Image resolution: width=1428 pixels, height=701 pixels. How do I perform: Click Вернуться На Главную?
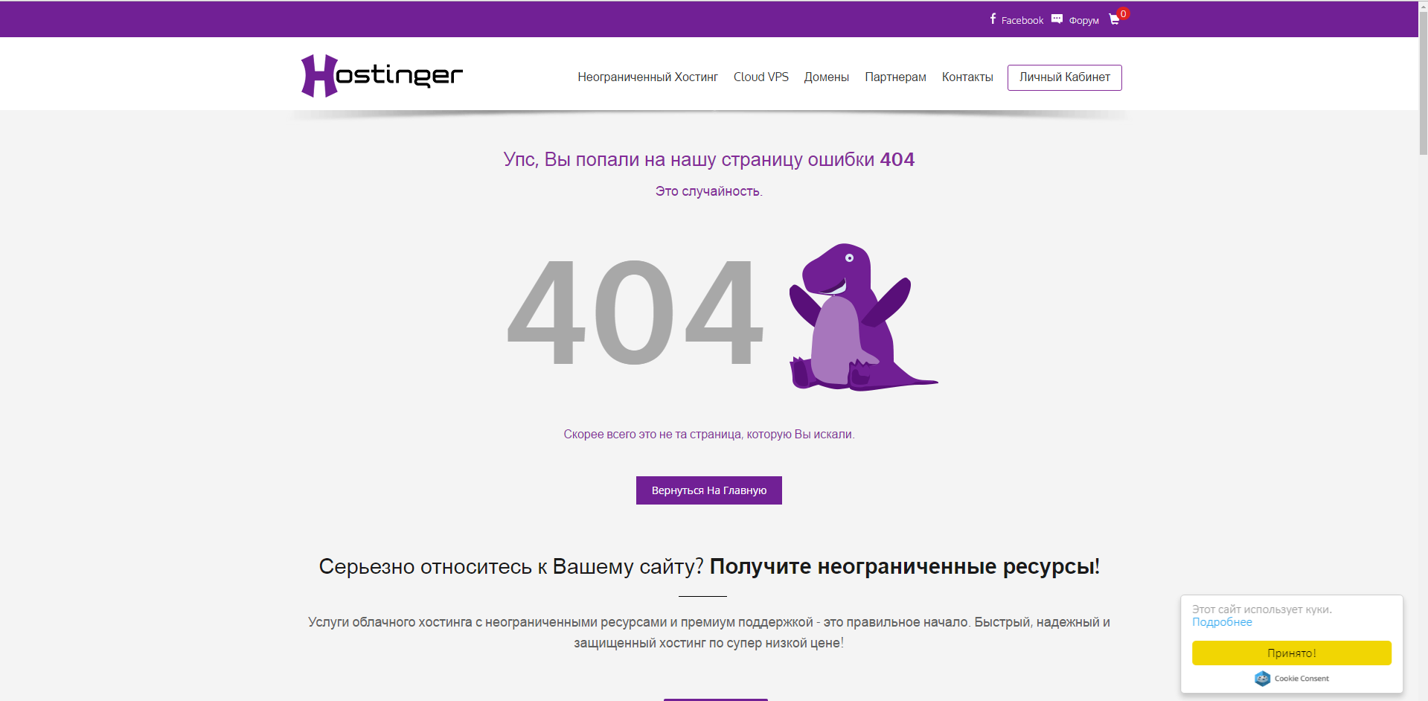click(708, 490)
